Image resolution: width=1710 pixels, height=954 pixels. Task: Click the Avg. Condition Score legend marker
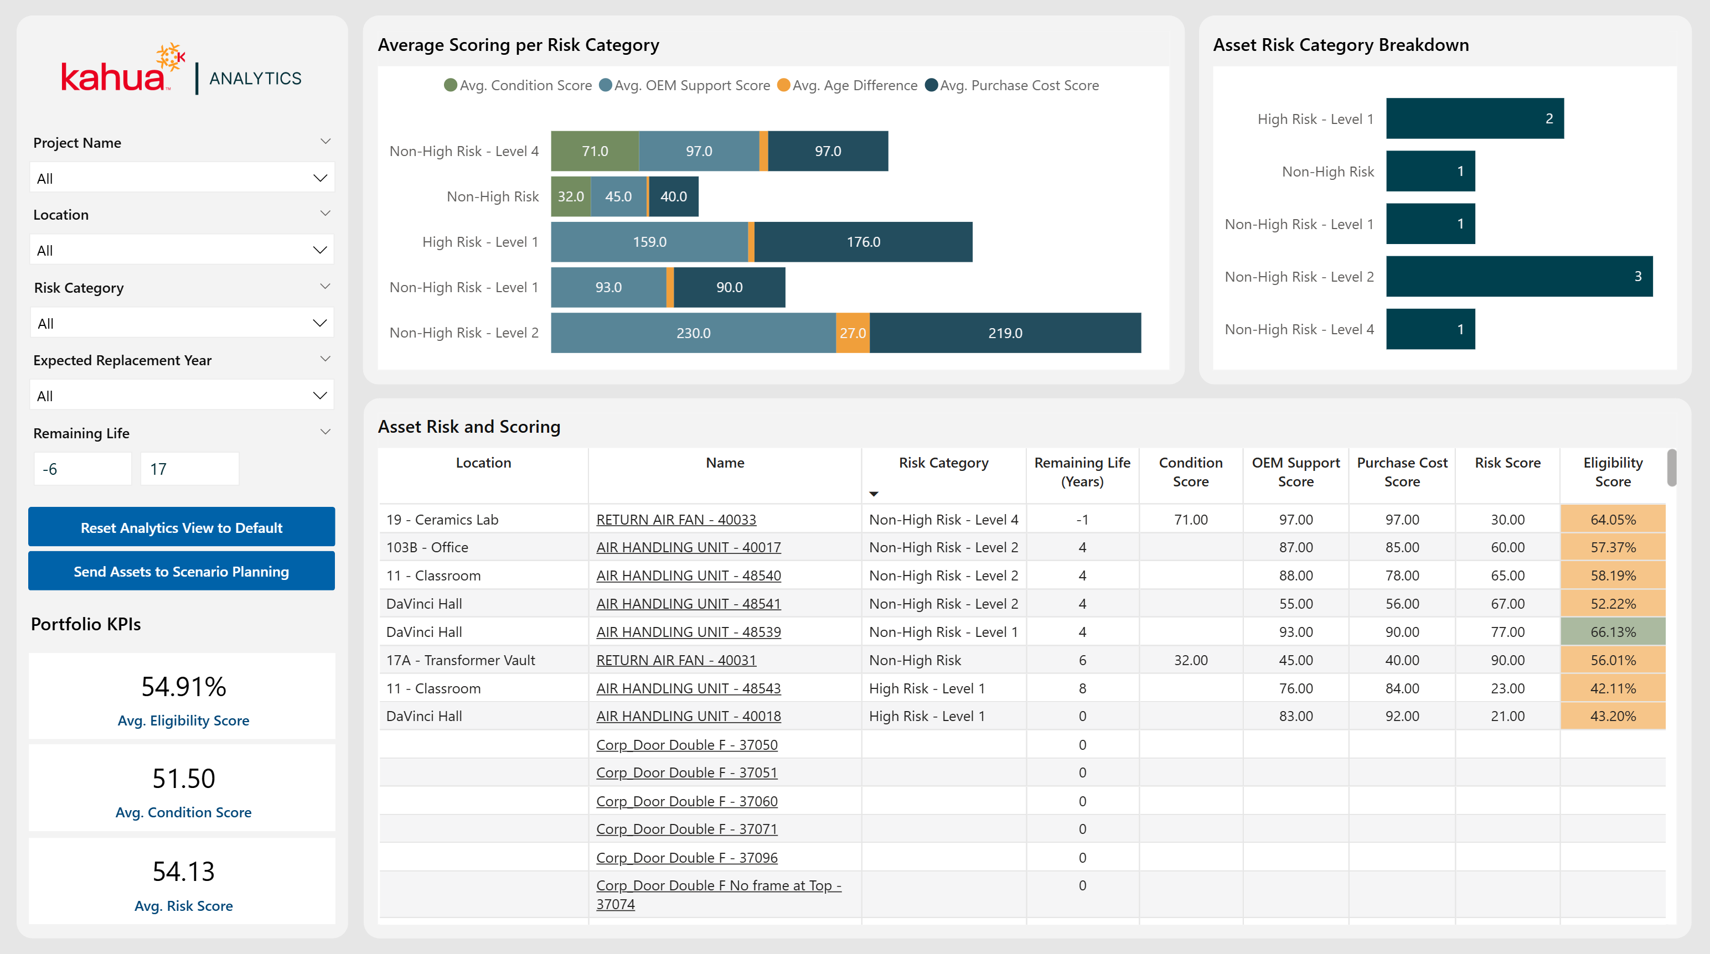click(x=450, y=86)
